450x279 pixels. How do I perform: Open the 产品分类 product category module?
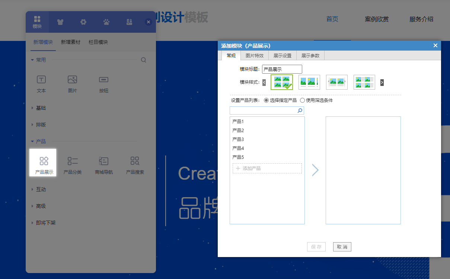tap(72, 163)
